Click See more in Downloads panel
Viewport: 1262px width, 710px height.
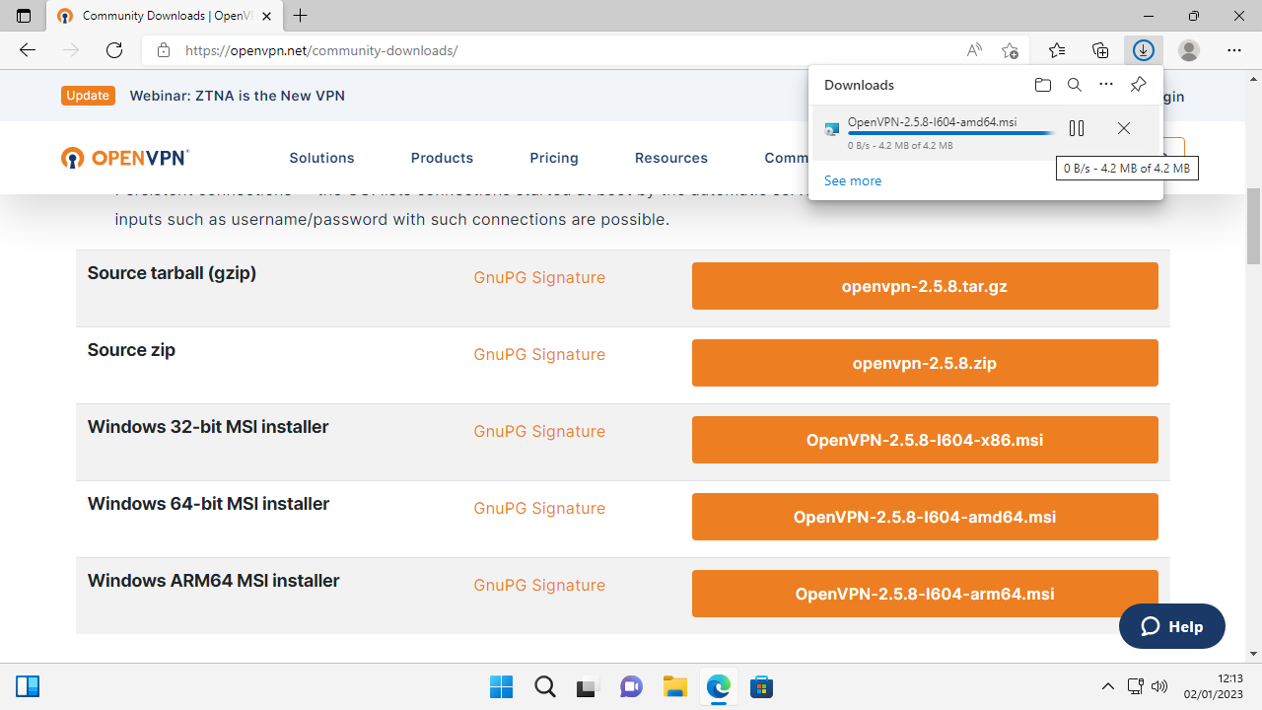(x=853, y=180)
